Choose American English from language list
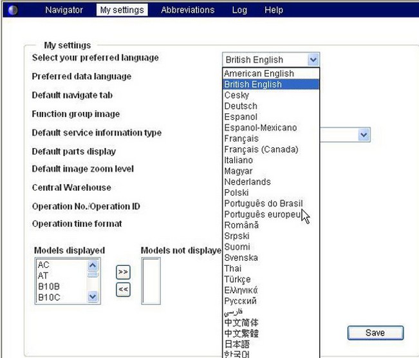Viewport: 419px width, 358px height. (271, 73)
